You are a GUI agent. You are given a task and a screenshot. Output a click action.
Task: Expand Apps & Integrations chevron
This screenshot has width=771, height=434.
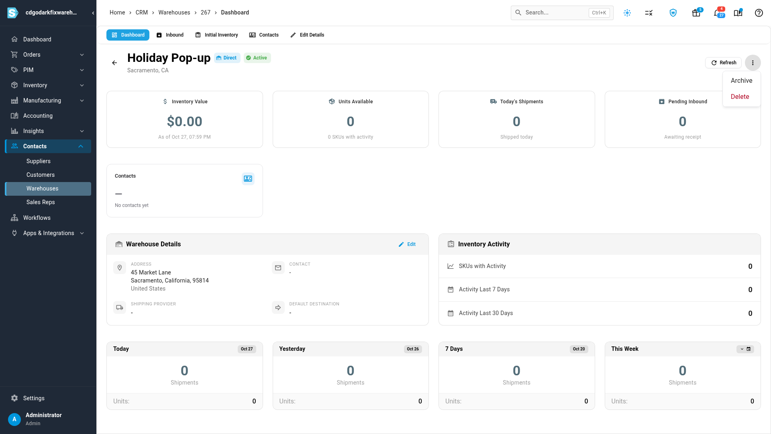pyautogui.click(x=82, y=233)
